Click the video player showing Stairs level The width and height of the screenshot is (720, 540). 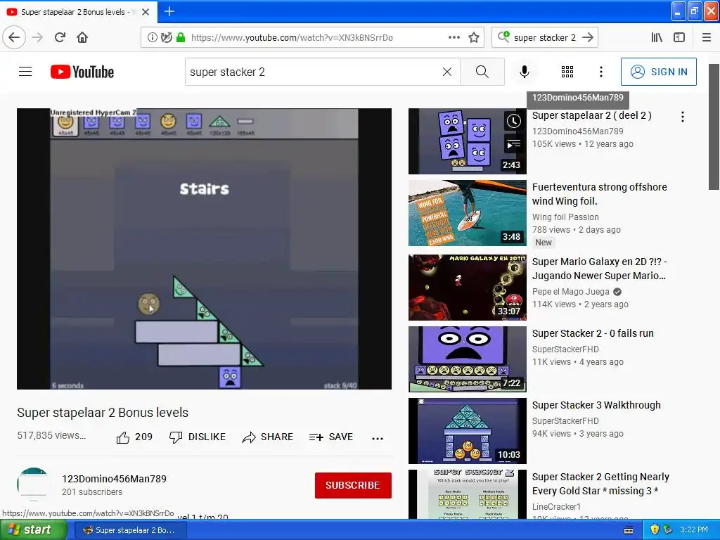pos(204,249)
